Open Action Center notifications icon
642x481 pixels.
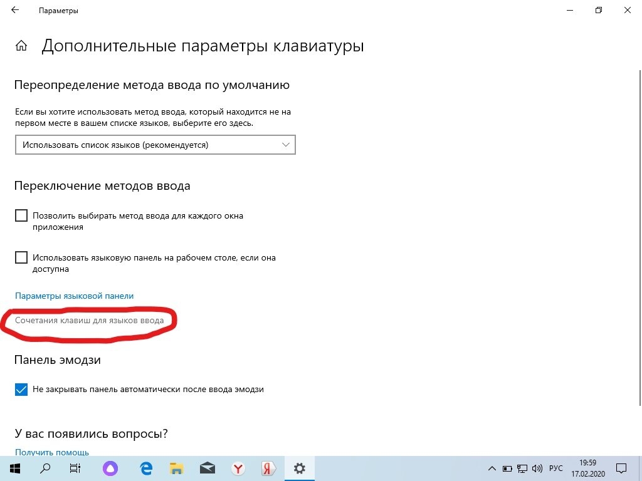coord(621,468)
